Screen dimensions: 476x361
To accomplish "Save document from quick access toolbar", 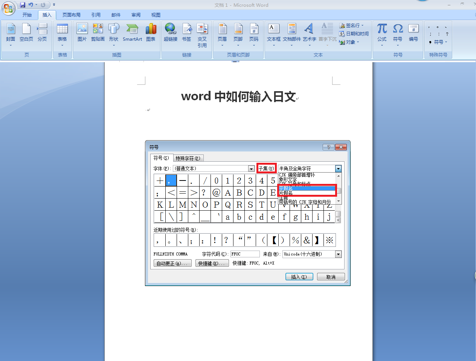I will [23, 5].
